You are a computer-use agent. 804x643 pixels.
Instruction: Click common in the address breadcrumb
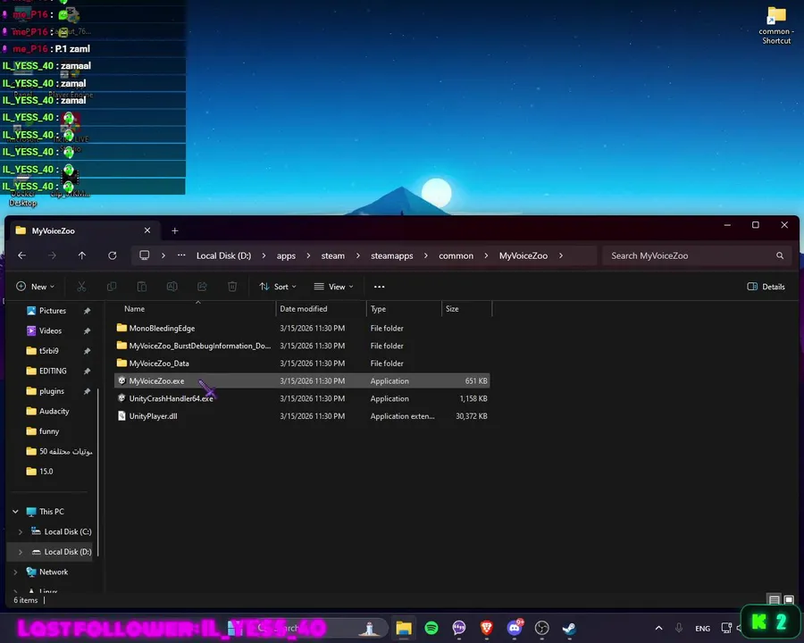pos(456,255)
